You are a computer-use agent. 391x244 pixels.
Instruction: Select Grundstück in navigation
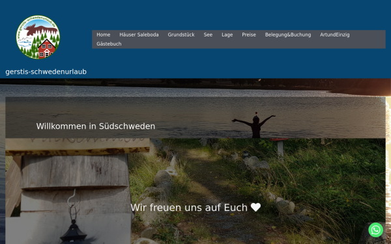[181, 35]
